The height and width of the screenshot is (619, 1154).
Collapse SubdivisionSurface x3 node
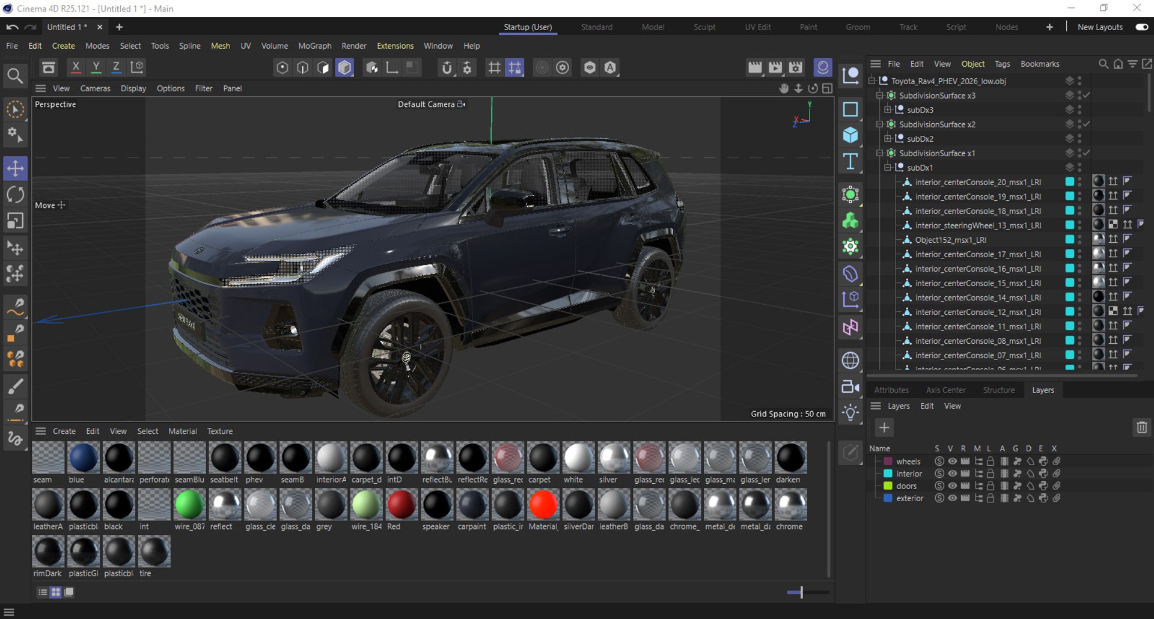(880, 95)
